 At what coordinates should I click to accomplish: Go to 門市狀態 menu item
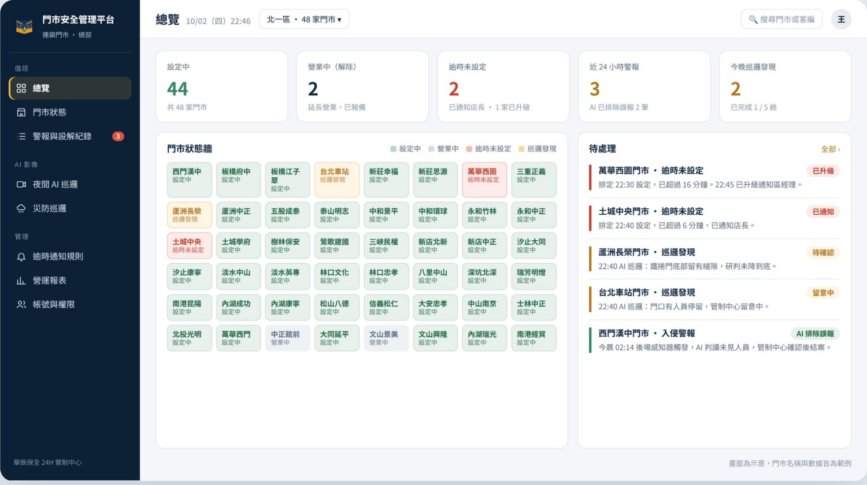pyautogui.click(x=70, y=113)
